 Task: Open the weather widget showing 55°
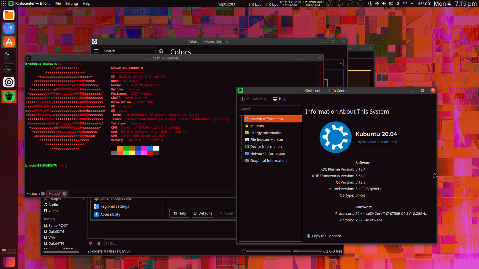[x=425, y=4]
